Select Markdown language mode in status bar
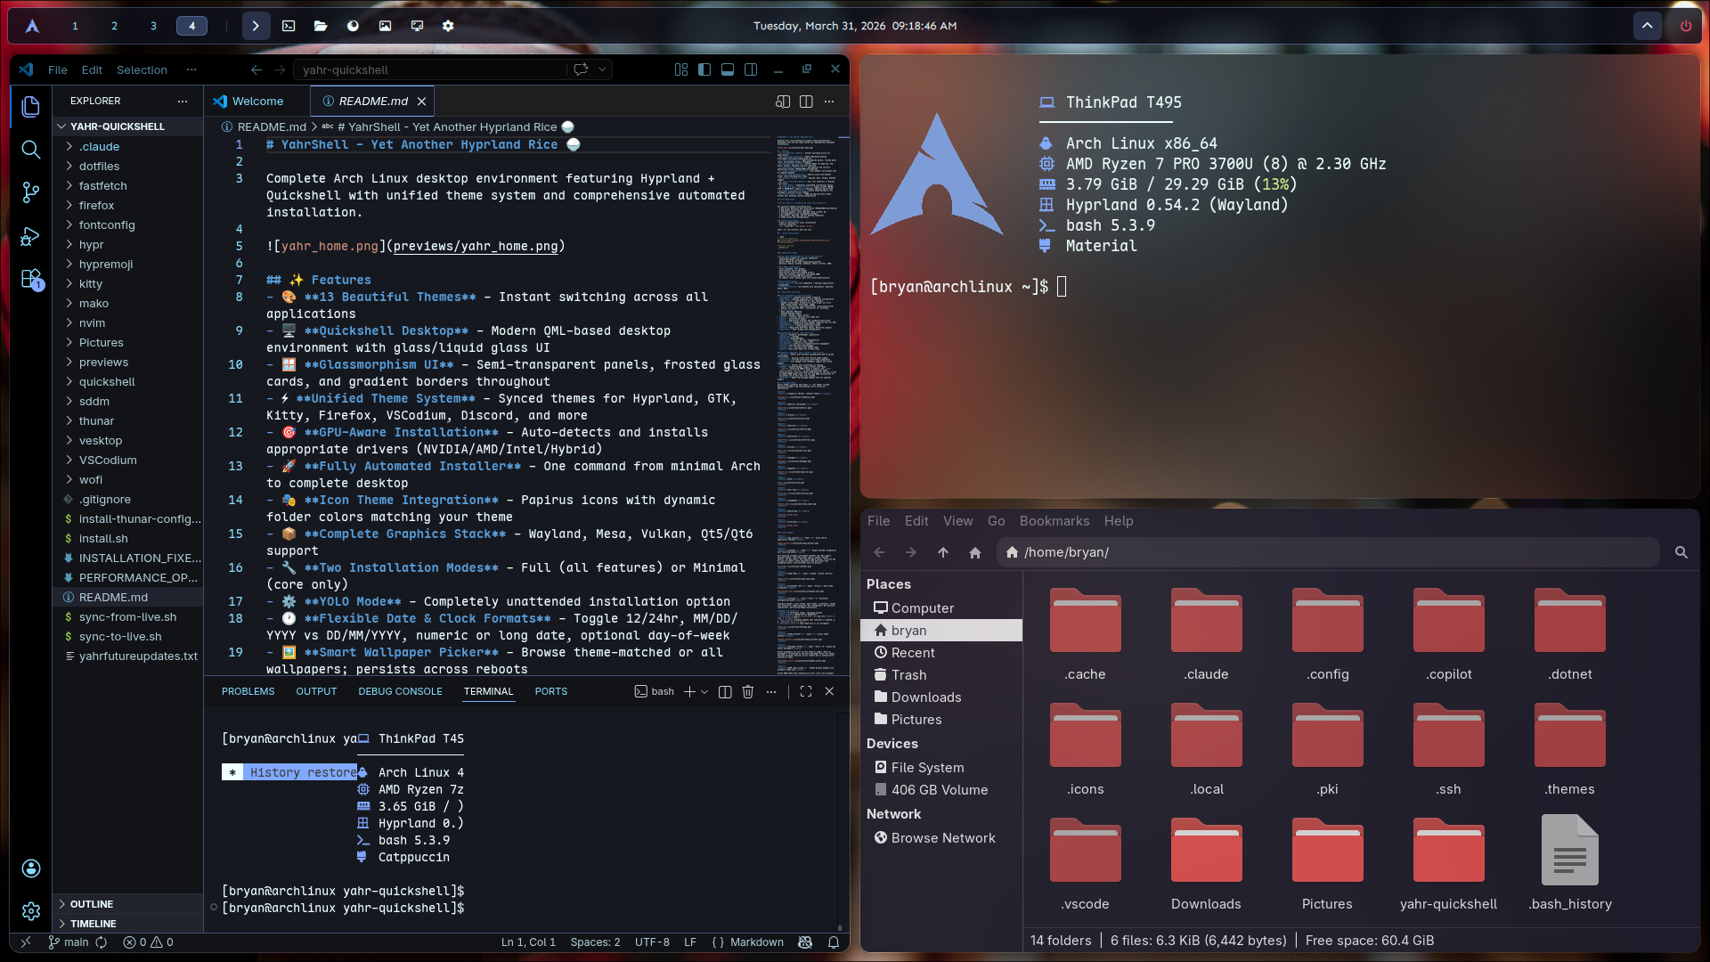Viewport: 1710px width, 962px height. [756, 942]
